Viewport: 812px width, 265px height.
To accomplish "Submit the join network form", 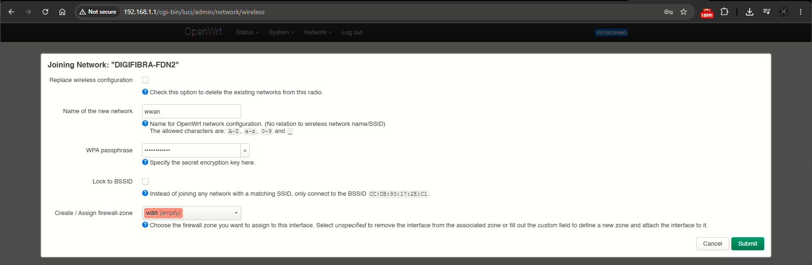I will (x=748, y=244).
